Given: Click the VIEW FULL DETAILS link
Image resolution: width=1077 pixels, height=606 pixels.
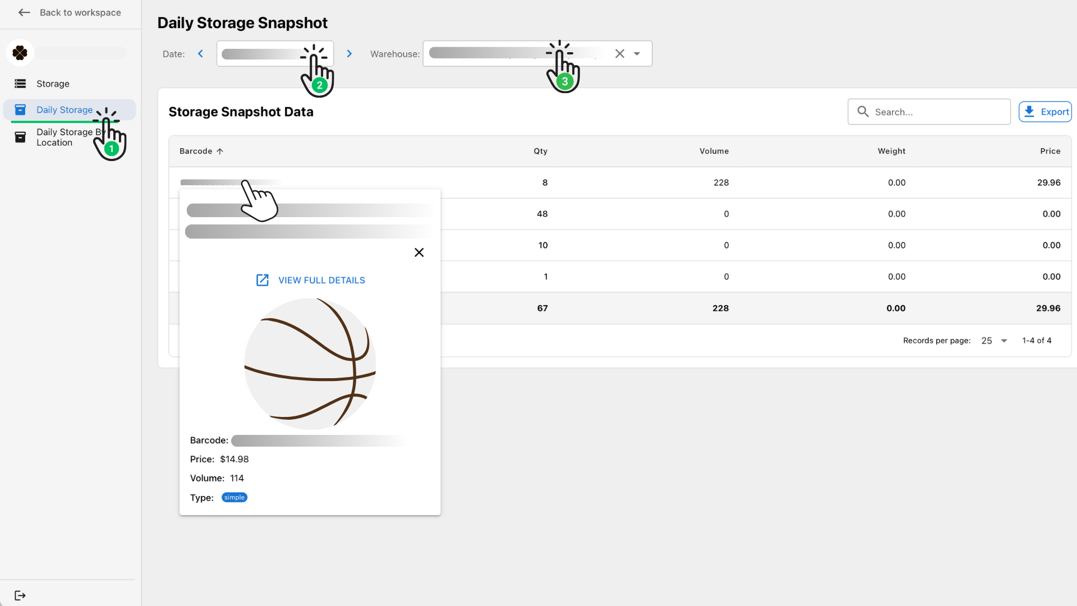Looking at the screenshot, I should pyautogui.click(x=321, y=280).
